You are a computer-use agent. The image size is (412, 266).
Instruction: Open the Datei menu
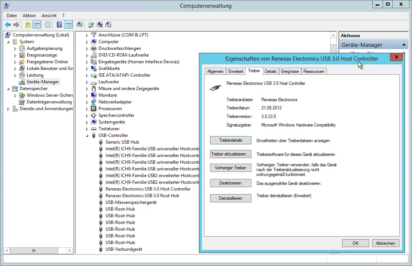pyautogui.click(x=12, y=16)
